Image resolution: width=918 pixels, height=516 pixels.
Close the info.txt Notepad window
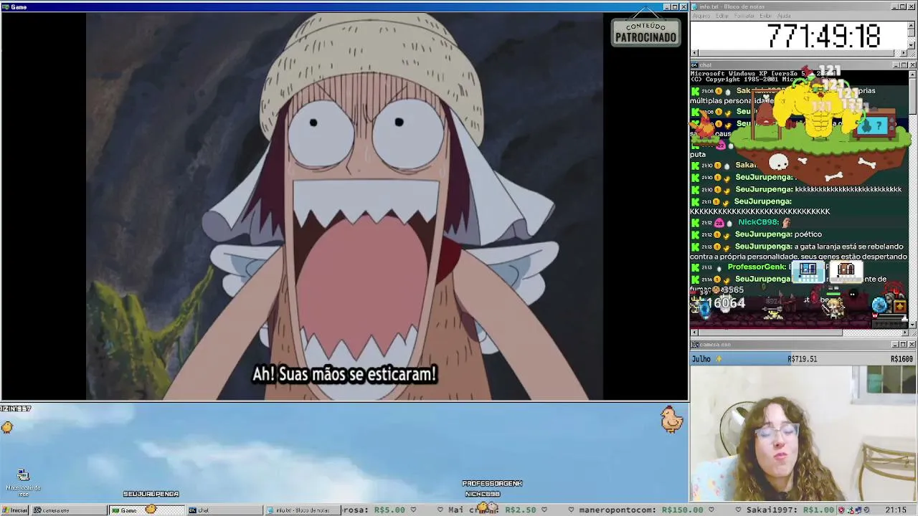[912, 7]
